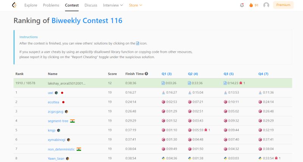Open kmjp's Q2 C++ solution icon
This screenshot has height=162, width=303.
[x=190, y=130]
